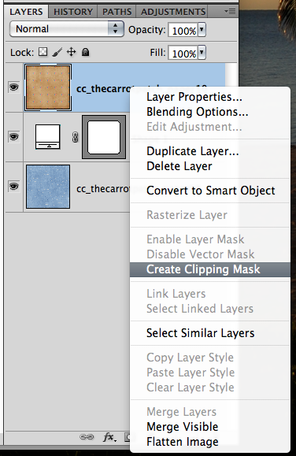Click the mask link chain icon on adjustment layer

click(75, 137)
